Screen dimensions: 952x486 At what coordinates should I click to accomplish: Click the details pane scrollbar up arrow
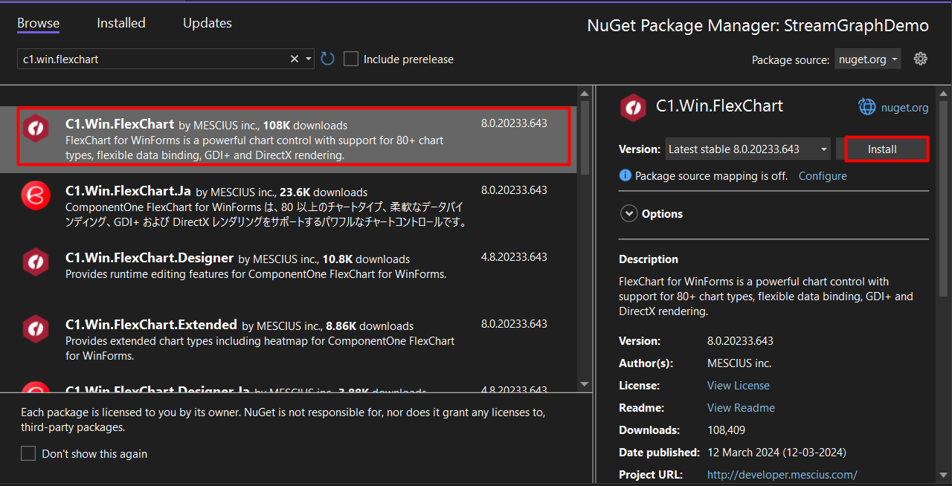[x=943, y=94]
